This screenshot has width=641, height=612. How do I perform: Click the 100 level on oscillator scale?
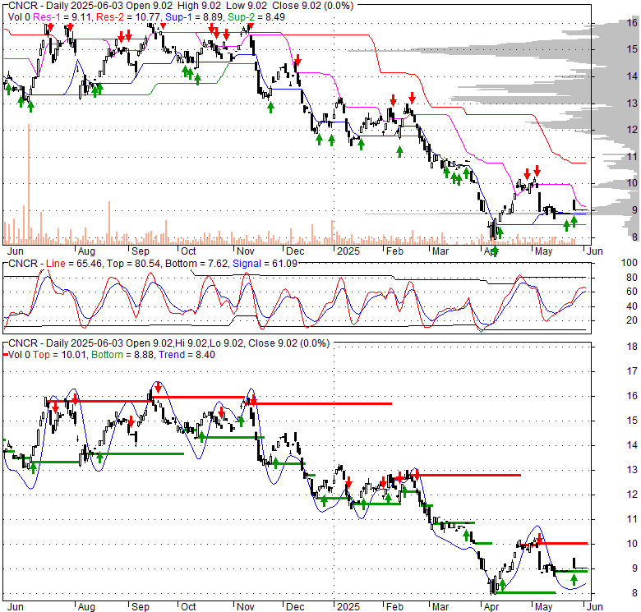(x=629, y=263)
